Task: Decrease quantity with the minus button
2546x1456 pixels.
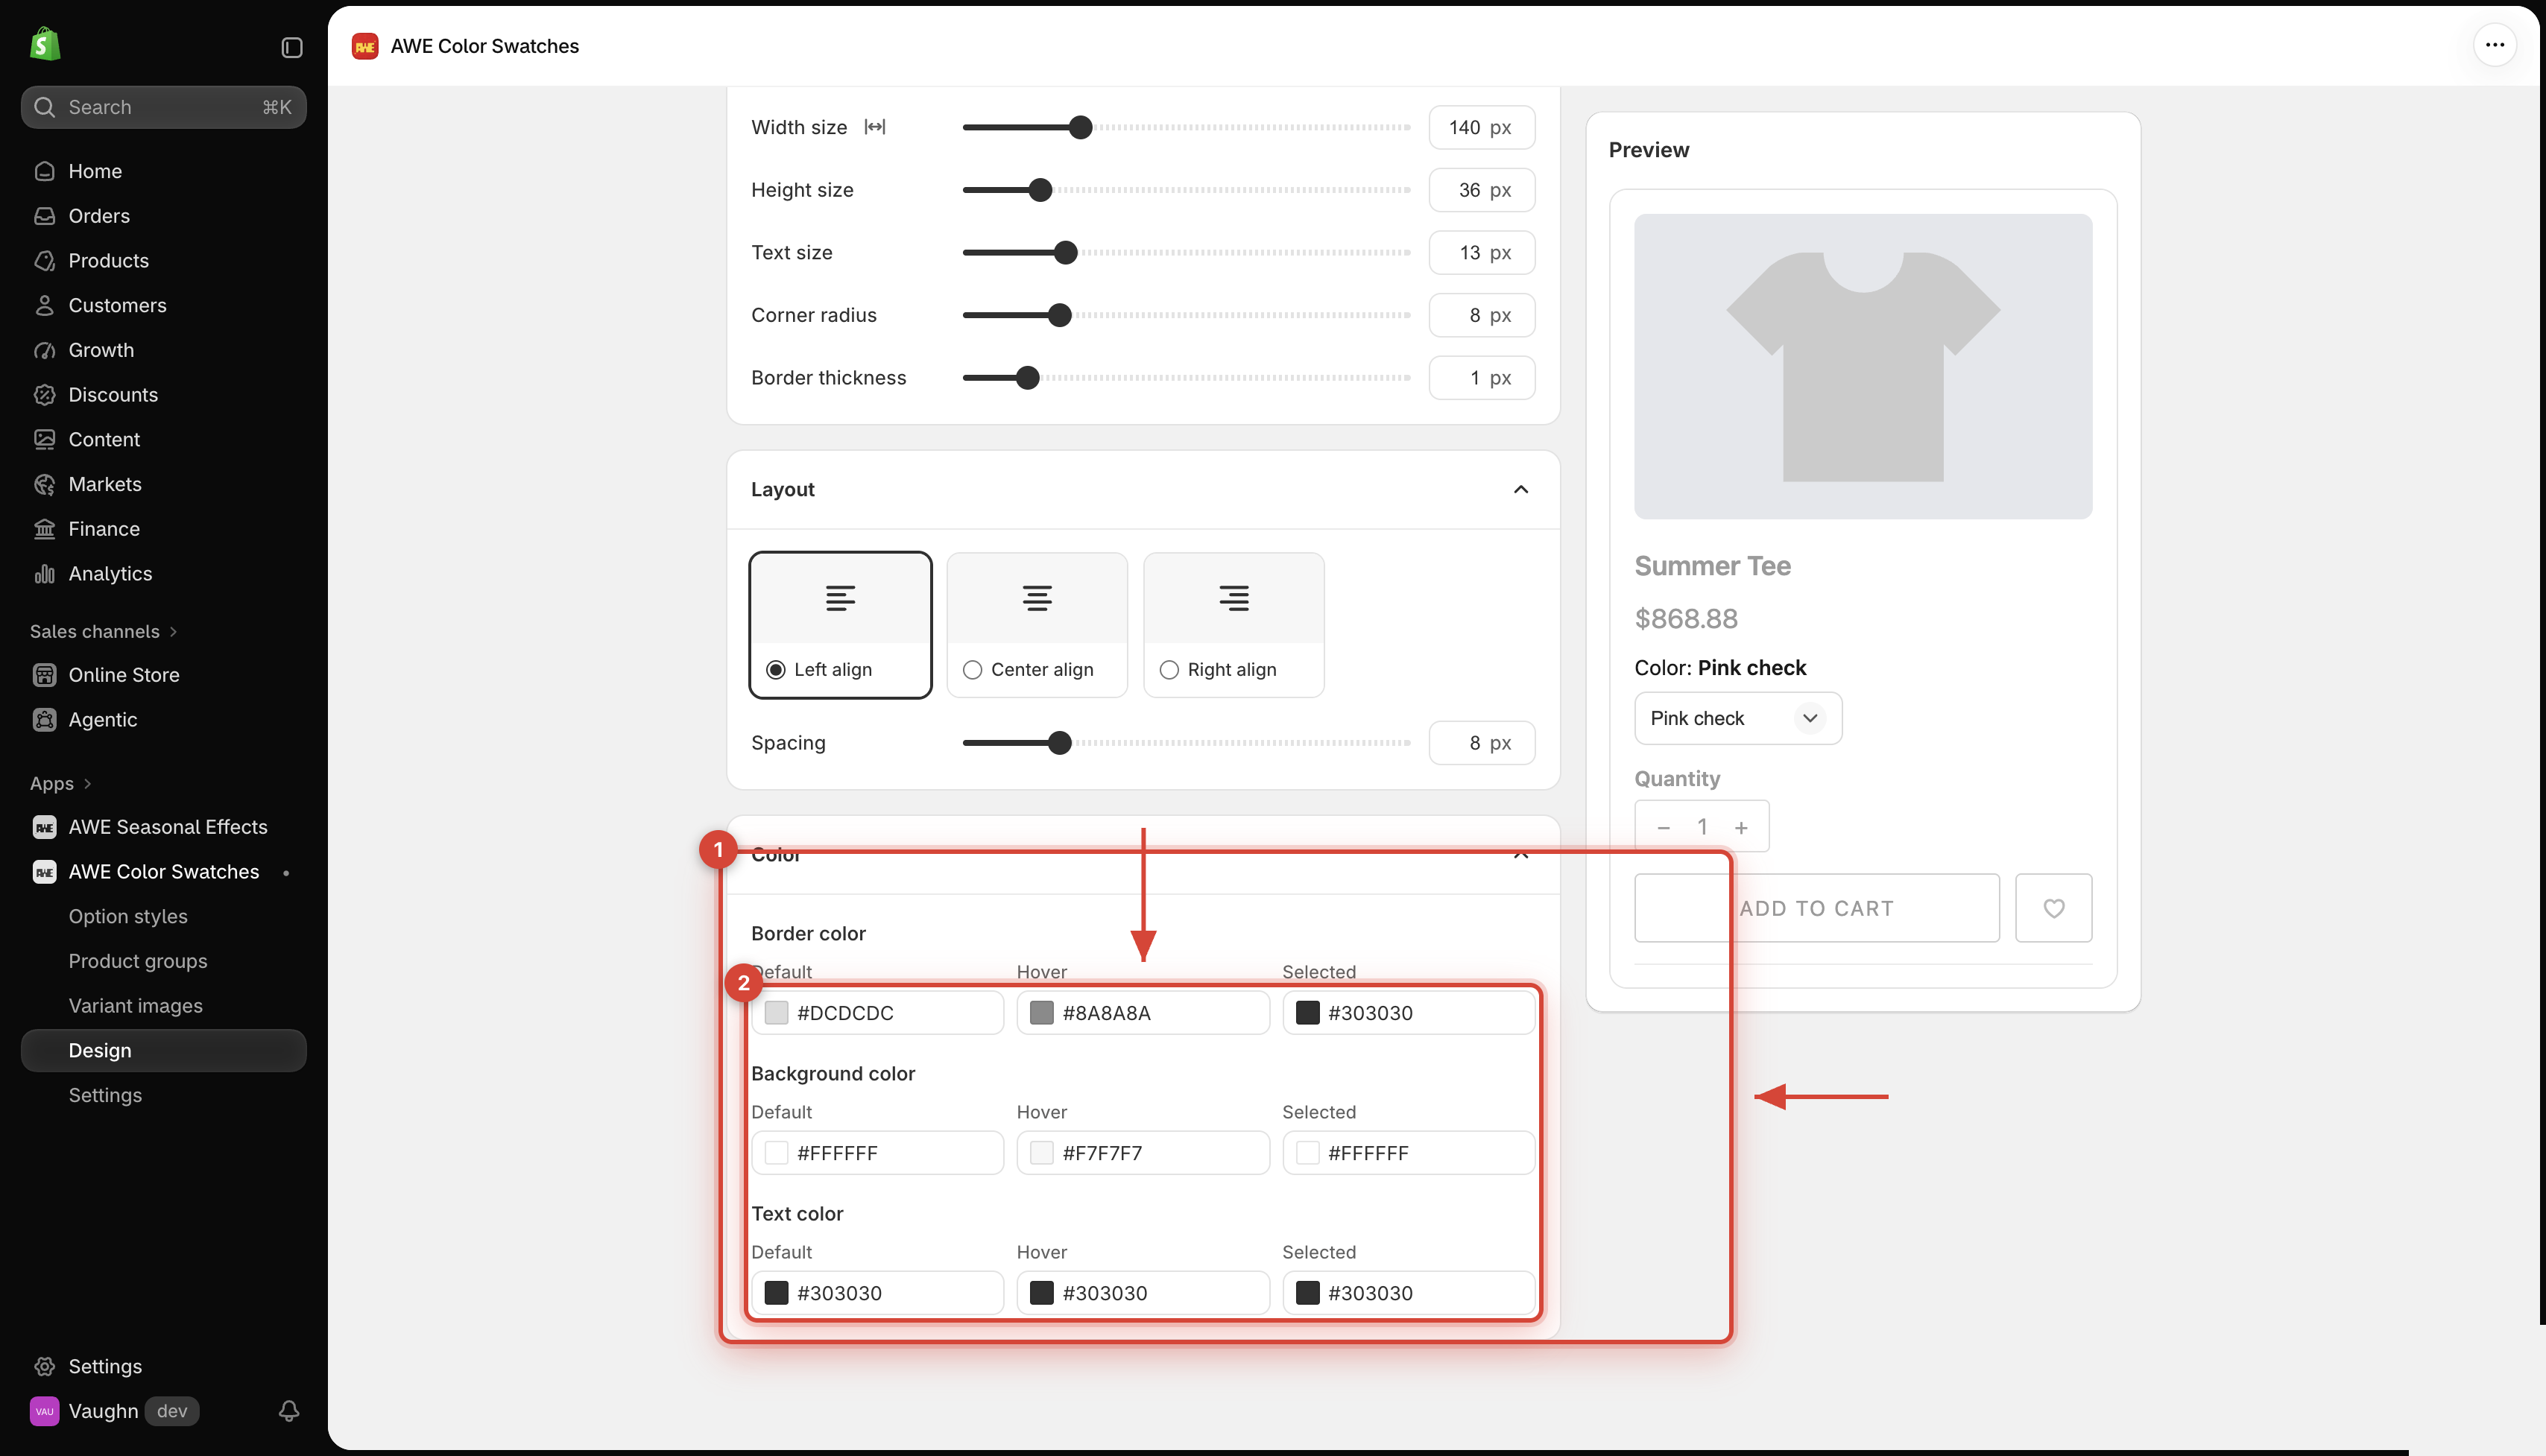Action: pos(1664,827)
